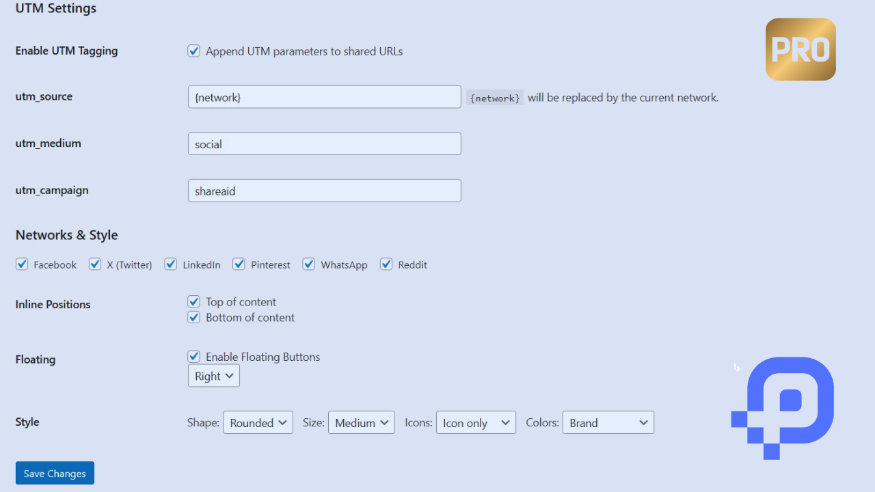Uncheck the Facebook network
This screenshot has height=492, width=875.
click(22, 264)
